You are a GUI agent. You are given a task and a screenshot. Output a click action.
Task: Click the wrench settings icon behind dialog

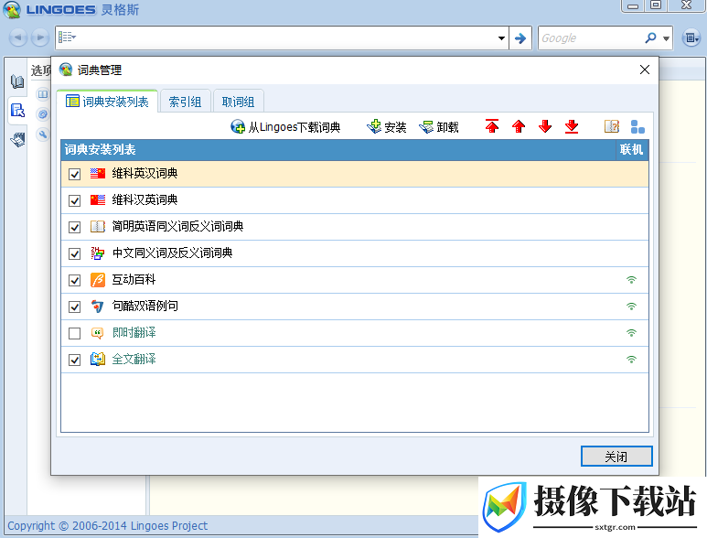pos(43,134)
